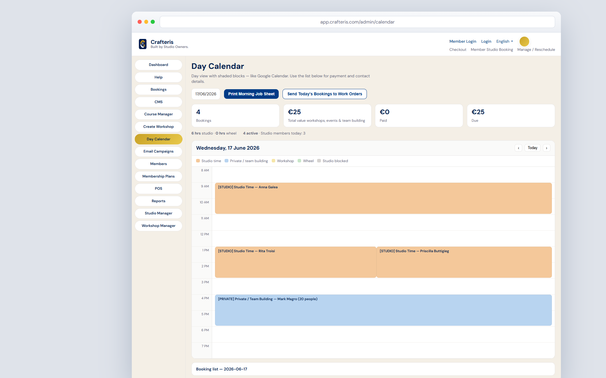Open Bookings in the sidebar
The width and height of the screenshot is (606, 378).
pyautogui.click(x=159, y=89)
